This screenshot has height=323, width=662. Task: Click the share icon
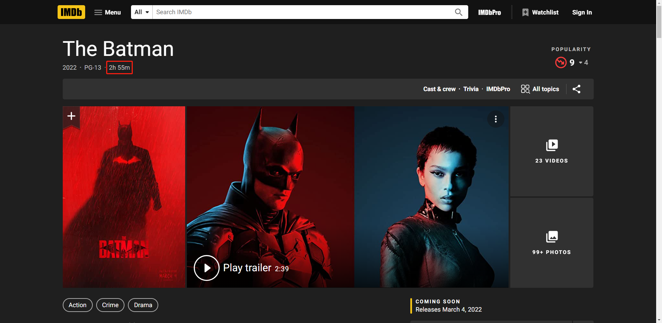(576, 89)
